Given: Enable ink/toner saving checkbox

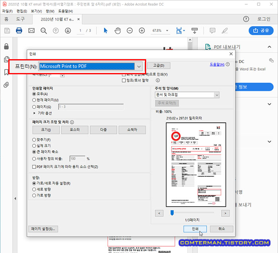Looking at the screenshot, I should [124, 81].
